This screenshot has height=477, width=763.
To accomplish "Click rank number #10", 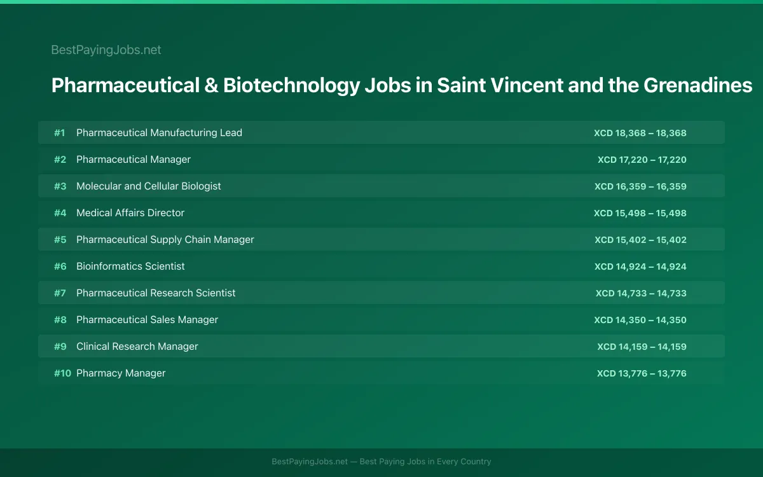I will click(62, 373).
